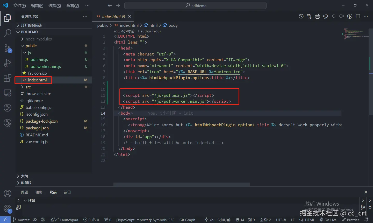
Task: Expand the node_modules folder
Action: click(x=38, y=39)
